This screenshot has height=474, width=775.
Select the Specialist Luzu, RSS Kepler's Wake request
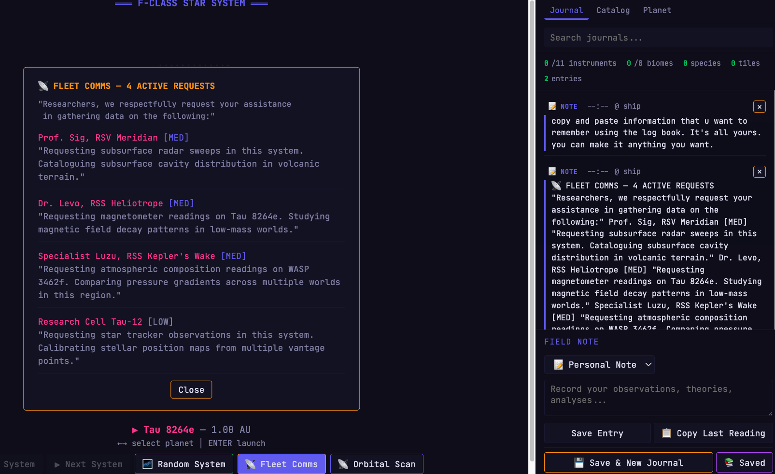point(191,275)
